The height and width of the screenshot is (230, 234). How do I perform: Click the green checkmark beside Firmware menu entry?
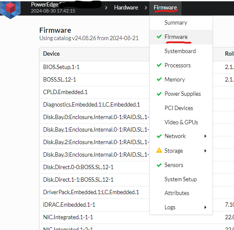click(159, 36)
